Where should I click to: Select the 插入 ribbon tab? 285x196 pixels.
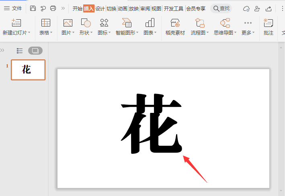(x=89, y=8)
